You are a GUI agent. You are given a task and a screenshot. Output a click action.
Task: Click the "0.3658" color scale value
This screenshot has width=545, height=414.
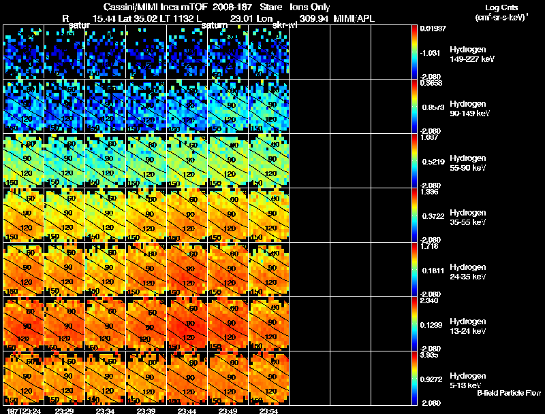431,83
